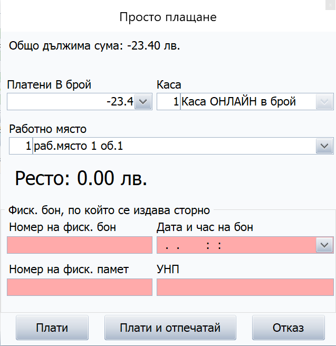336x346 pixels.
Task: Click into the Дата и час на бон field
Action: pos(236,245)
